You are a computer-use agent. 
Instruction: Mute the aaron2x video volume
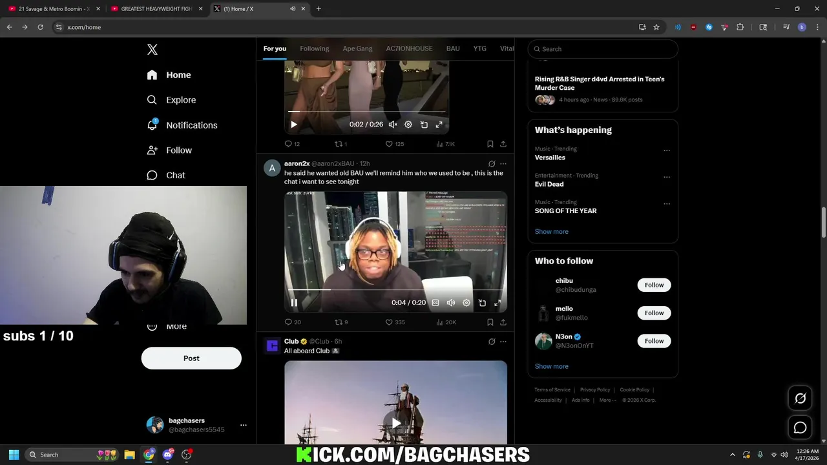451,303
